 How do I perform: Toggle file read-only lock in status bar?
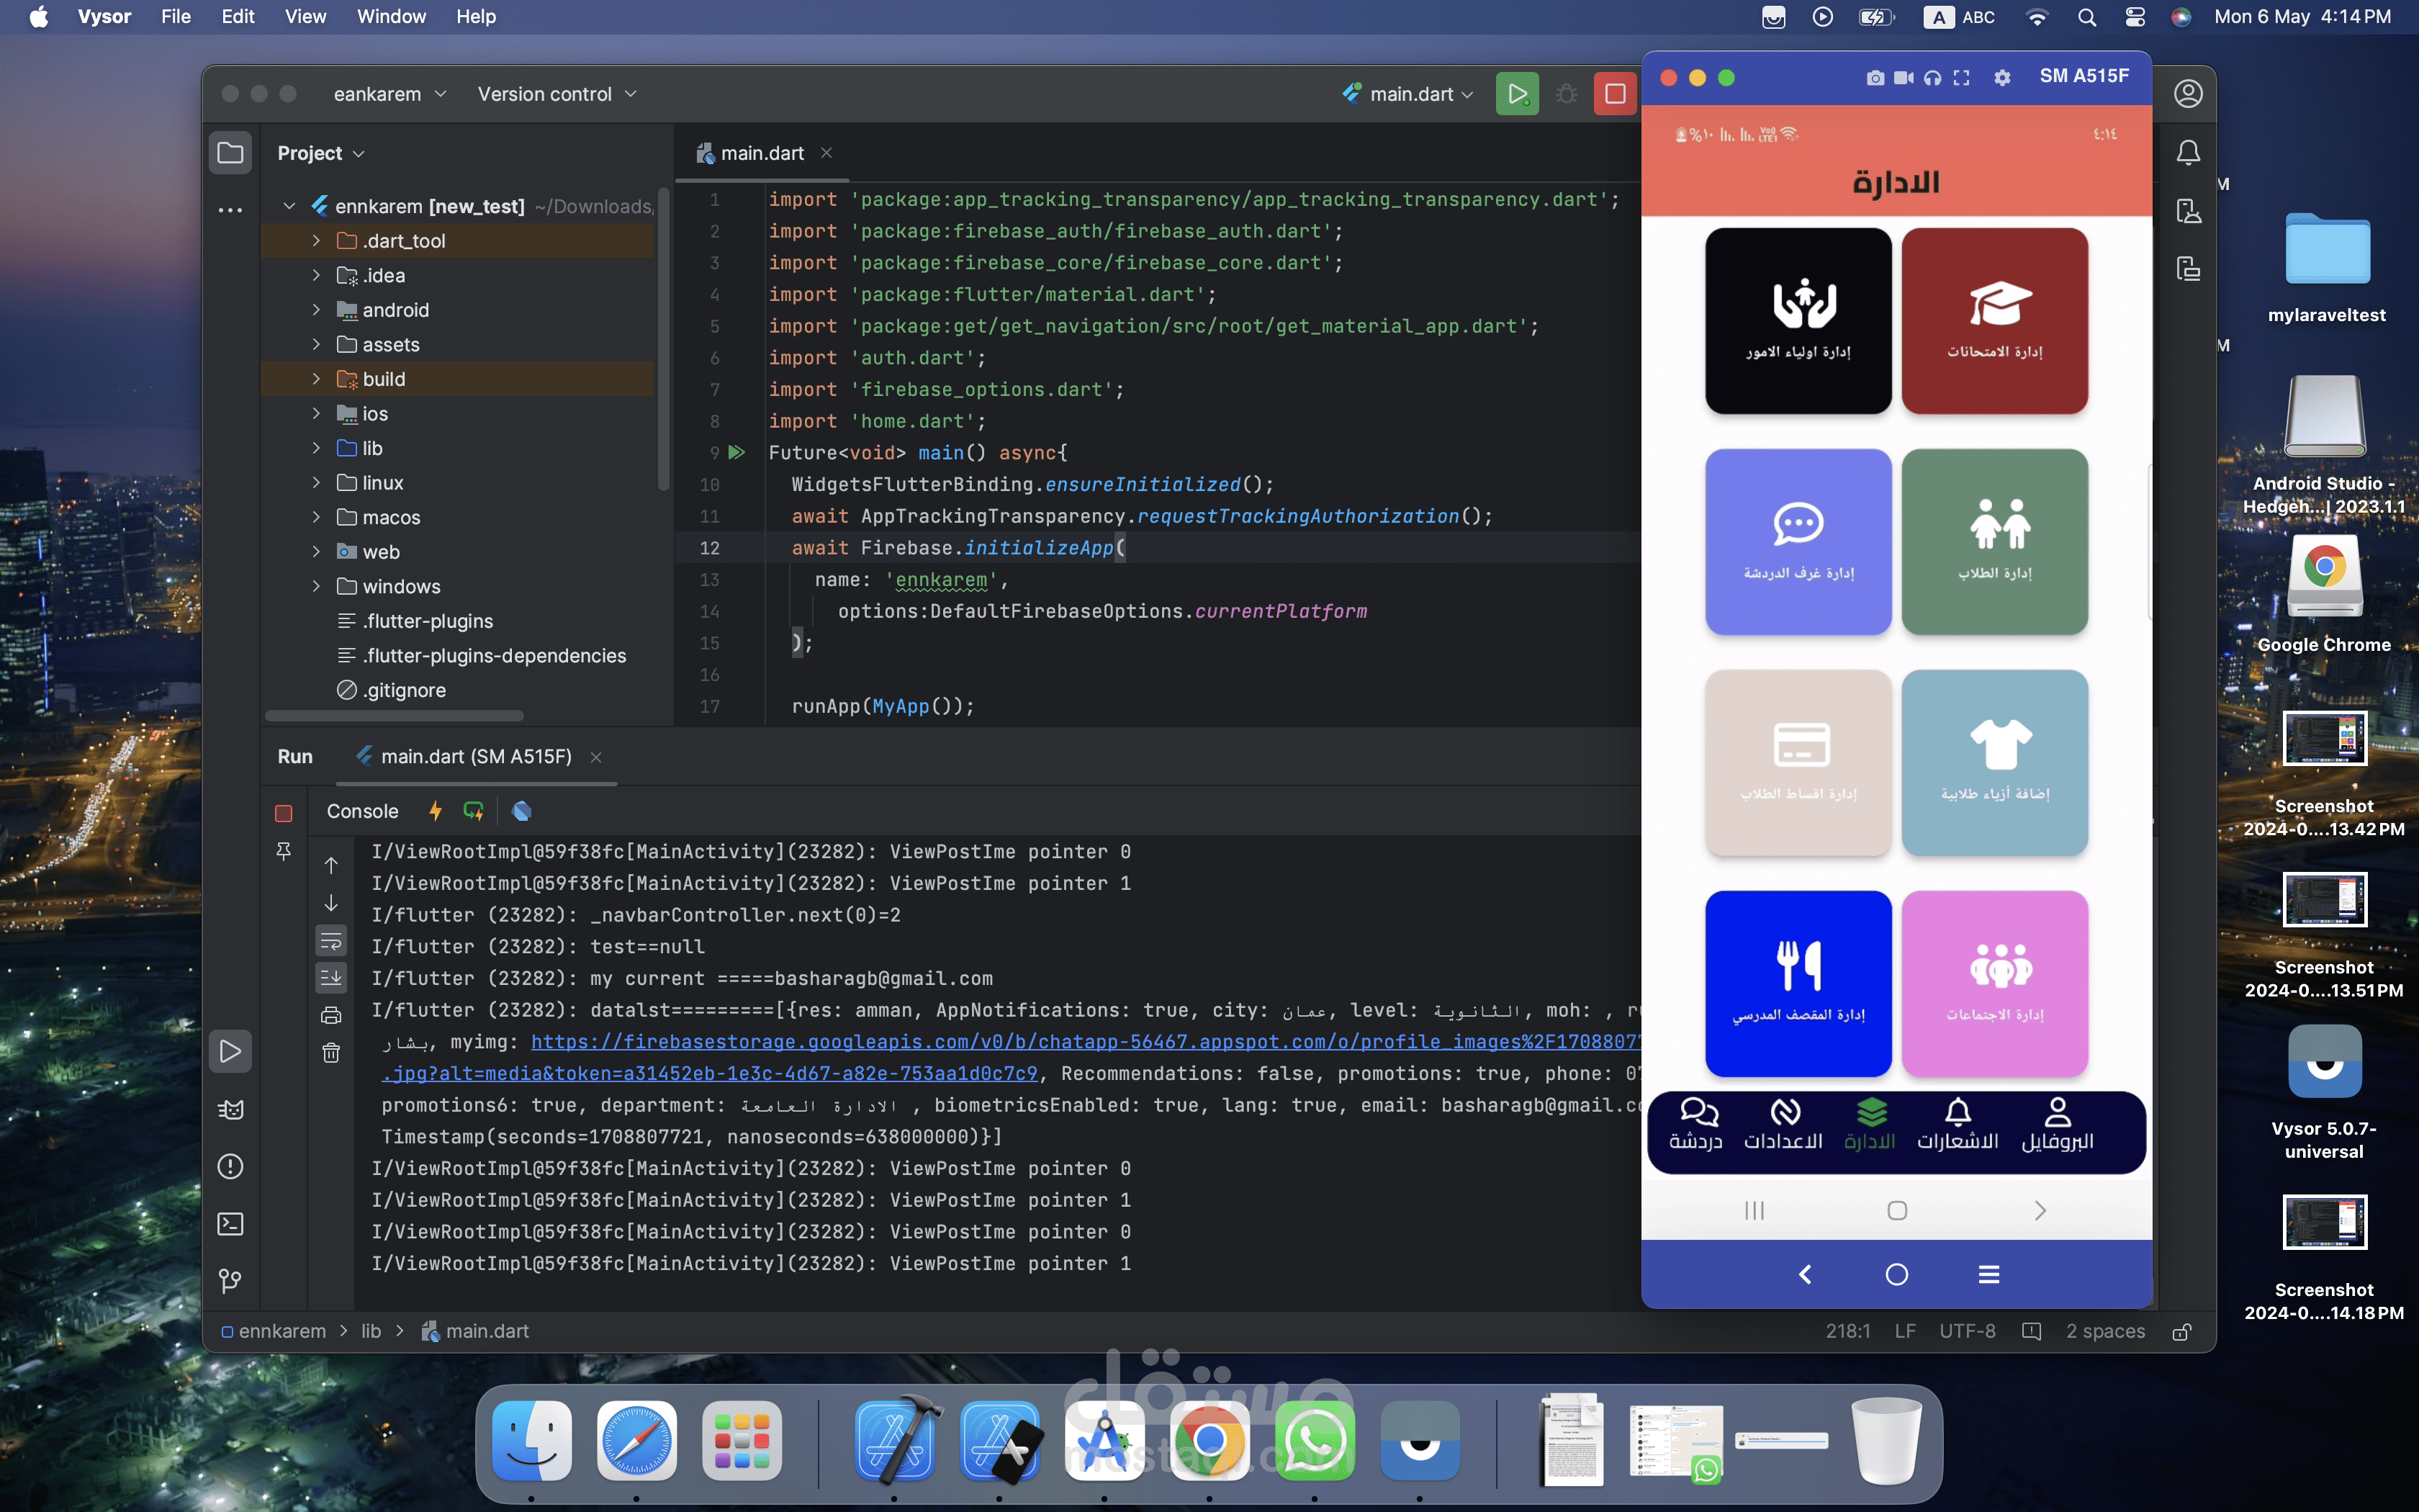pyautogui.click(x=2183, y=1331)
